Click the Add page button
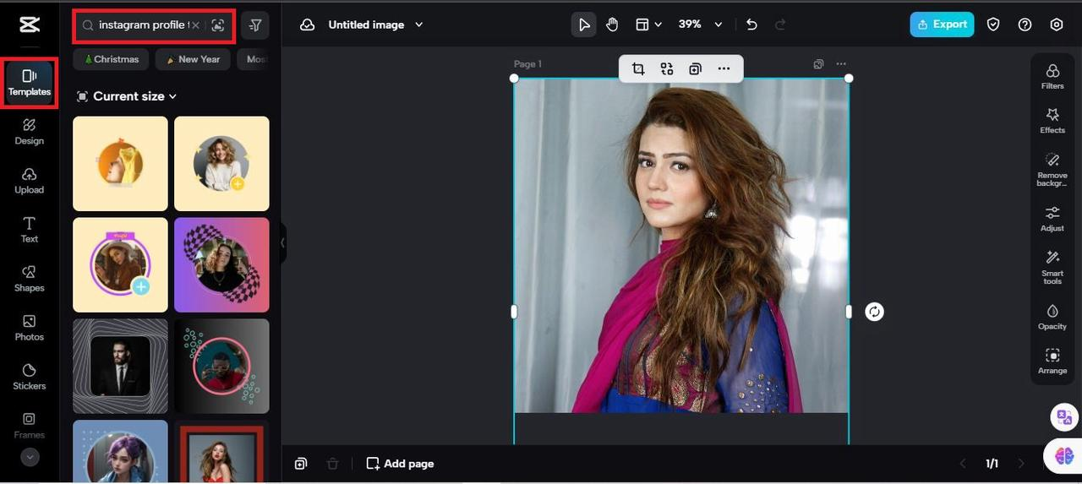Image resolution: width=1082 pixels, height=484 pixels. click(400, 464)
